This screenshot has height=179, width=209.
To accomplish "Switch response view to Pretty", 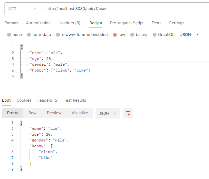I will pos(13,113).
